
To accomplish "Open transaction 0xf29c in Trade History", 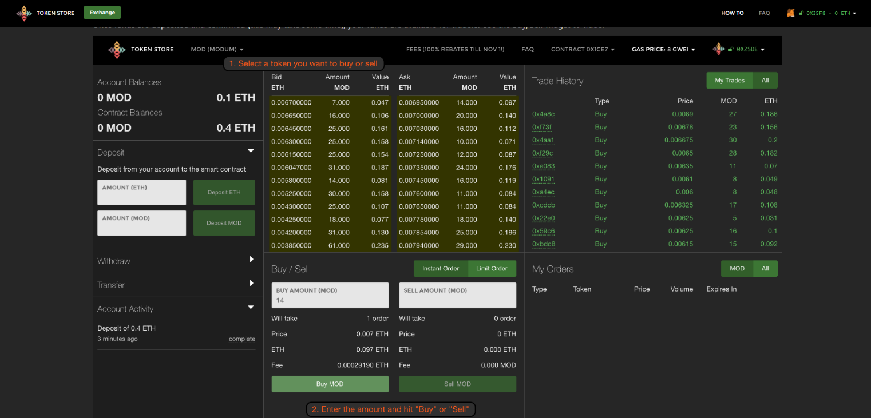I will pyautogui.click(x=543, y=153).
